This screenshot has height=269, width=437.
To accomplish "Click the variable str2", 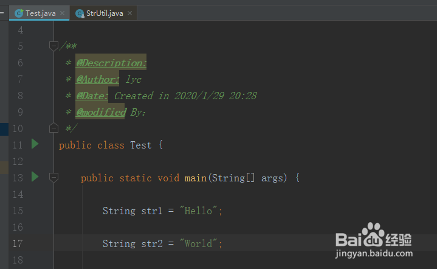I will [151, 243].
